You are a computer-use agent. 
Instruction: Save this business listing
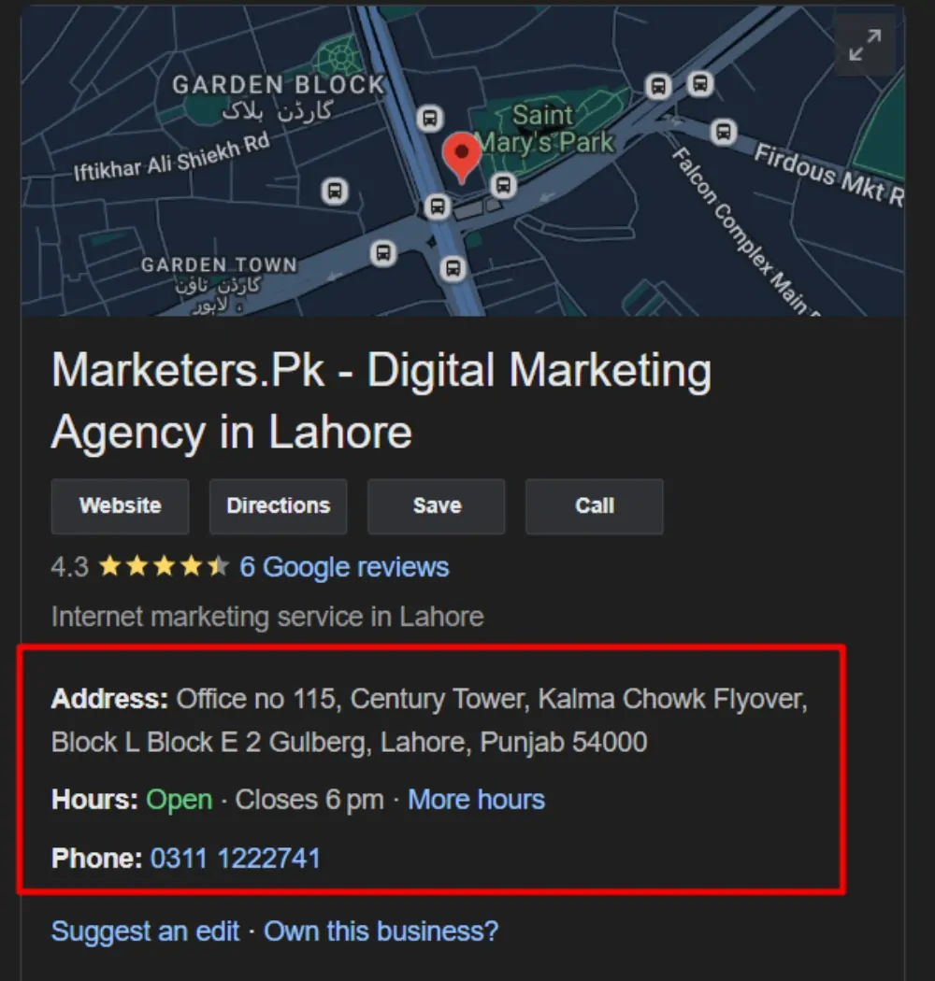437,506
